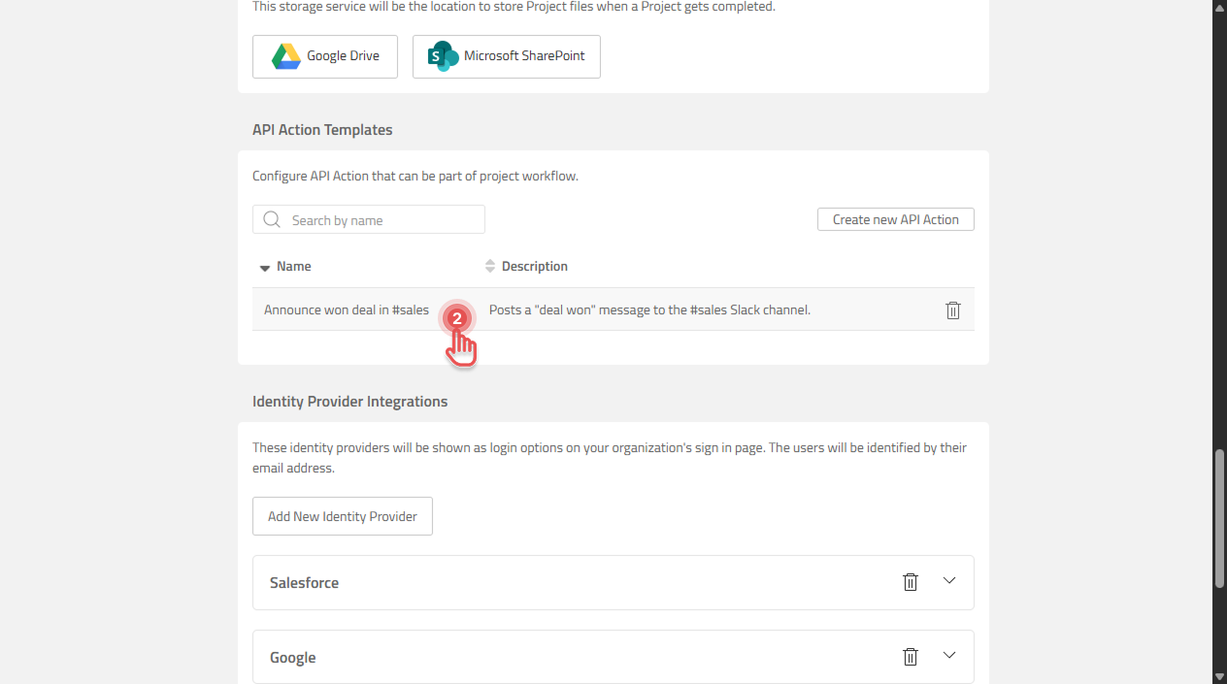Click Create new API Action button

pos(896,219)
